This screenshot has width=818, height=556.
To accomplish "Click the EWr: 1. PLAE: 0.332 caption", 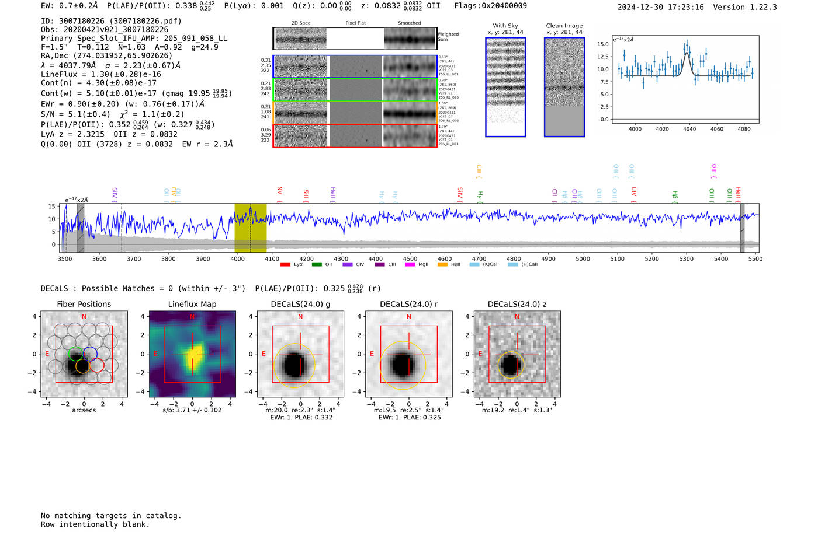I will pyautogui.click(x=301, y=418).
